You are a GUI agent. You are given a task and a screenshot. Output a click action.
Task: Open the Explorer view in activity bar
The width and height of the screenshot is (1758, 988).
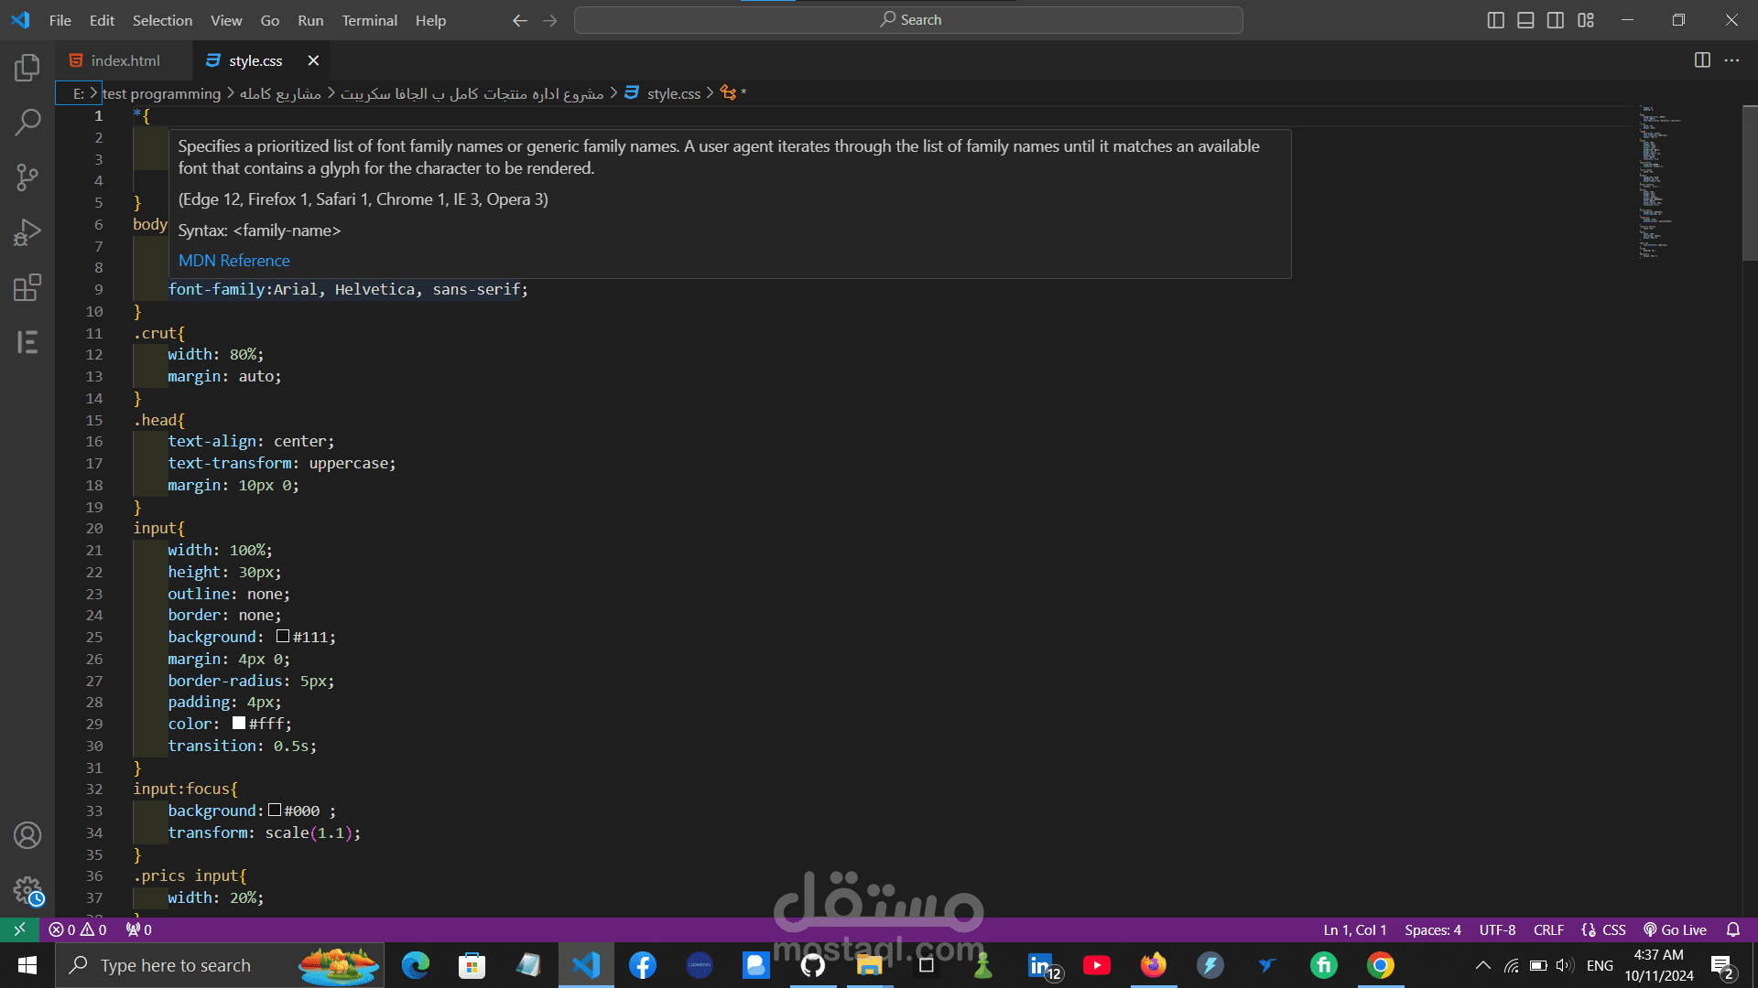[27, 67]
